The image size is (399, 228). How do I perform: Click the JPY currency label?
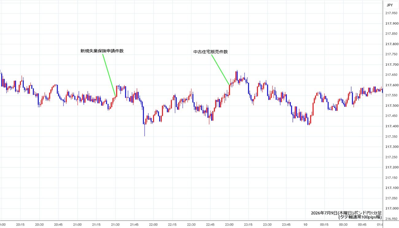pos(389,5)
